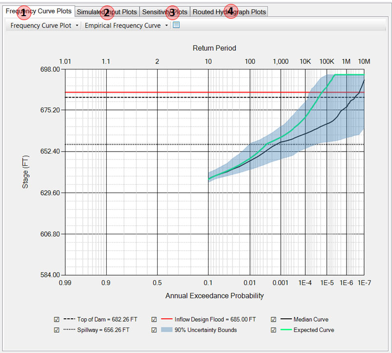Go to the Routed Hydrograph Plots tab
Screen dimensions: 392x353
coord(229,12)
